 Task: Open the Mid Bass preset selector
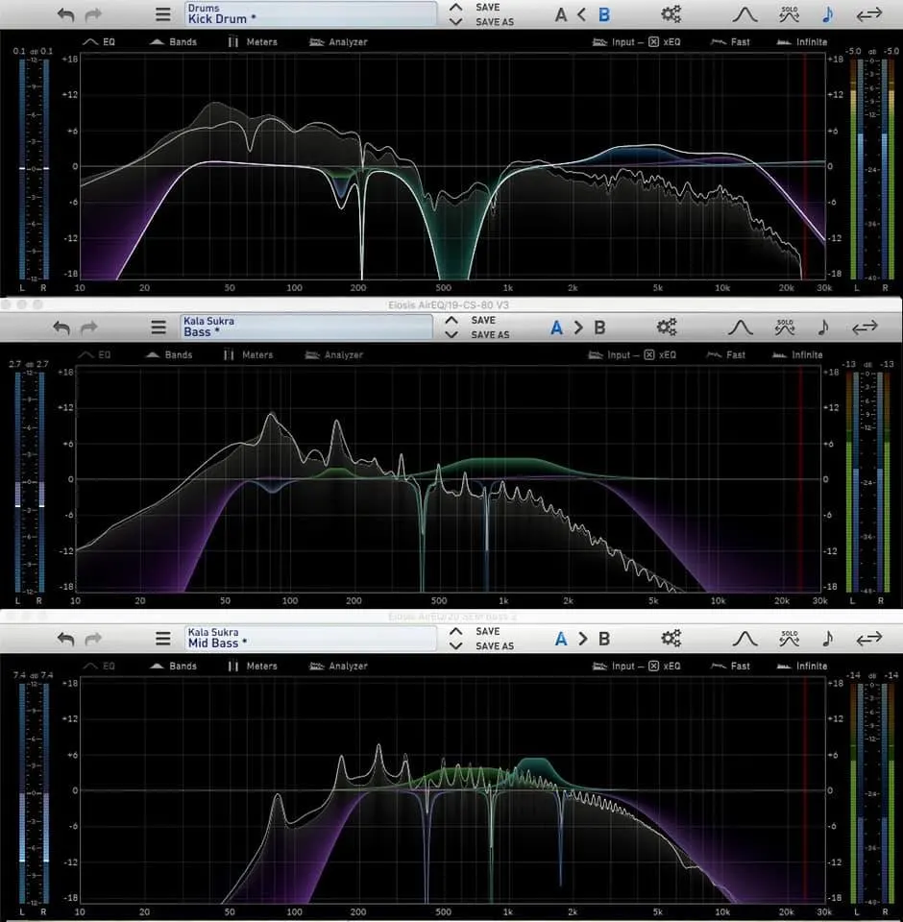pos(310,638)
